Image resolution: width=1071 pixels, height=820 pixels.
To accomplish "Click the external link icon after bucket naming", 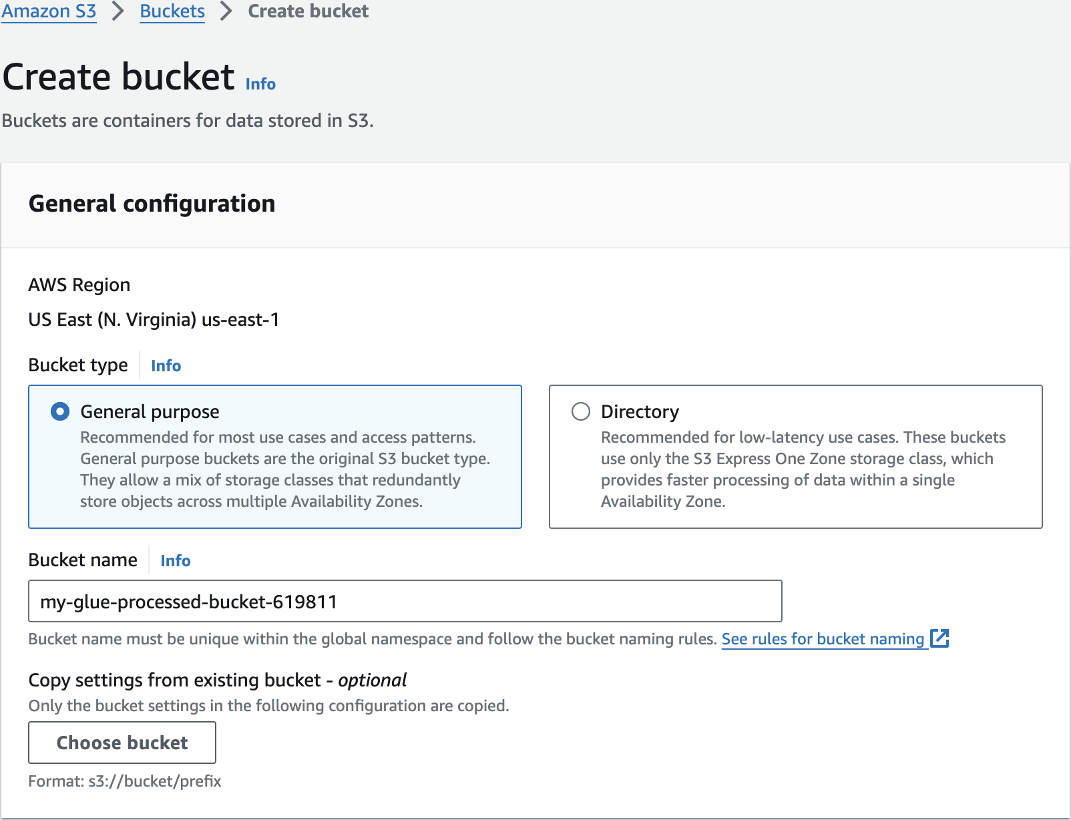I will (x=939, y=638).
